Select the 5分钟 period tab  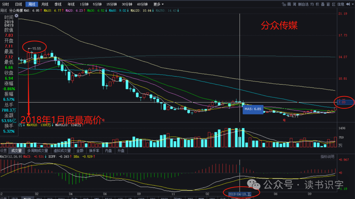(x=97, y=4)
